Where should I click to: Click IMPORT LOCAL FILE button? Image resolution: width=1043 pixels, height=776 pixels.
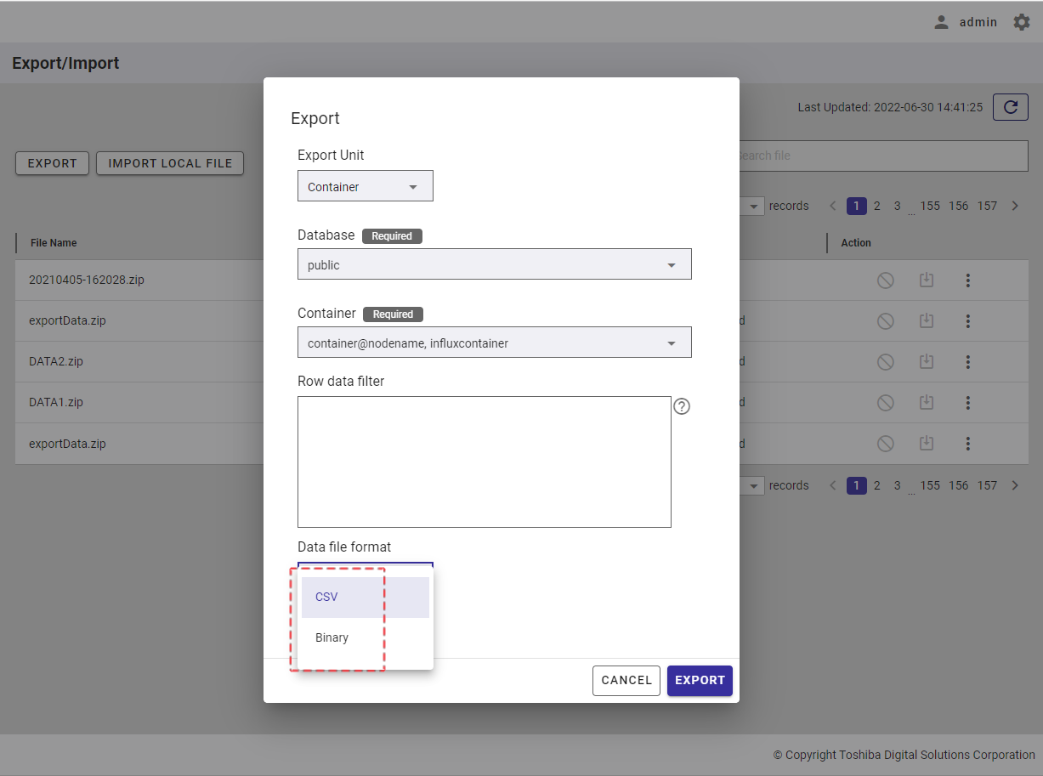[x=170, y=163]
